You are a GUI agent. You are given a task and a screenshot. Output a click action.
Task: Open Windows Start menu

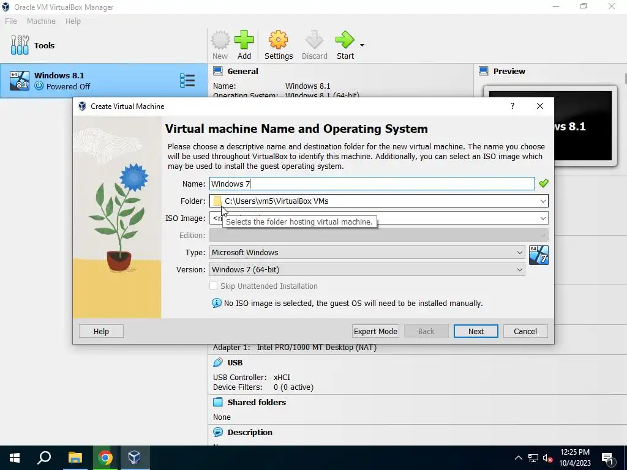[x=15, y=458]
